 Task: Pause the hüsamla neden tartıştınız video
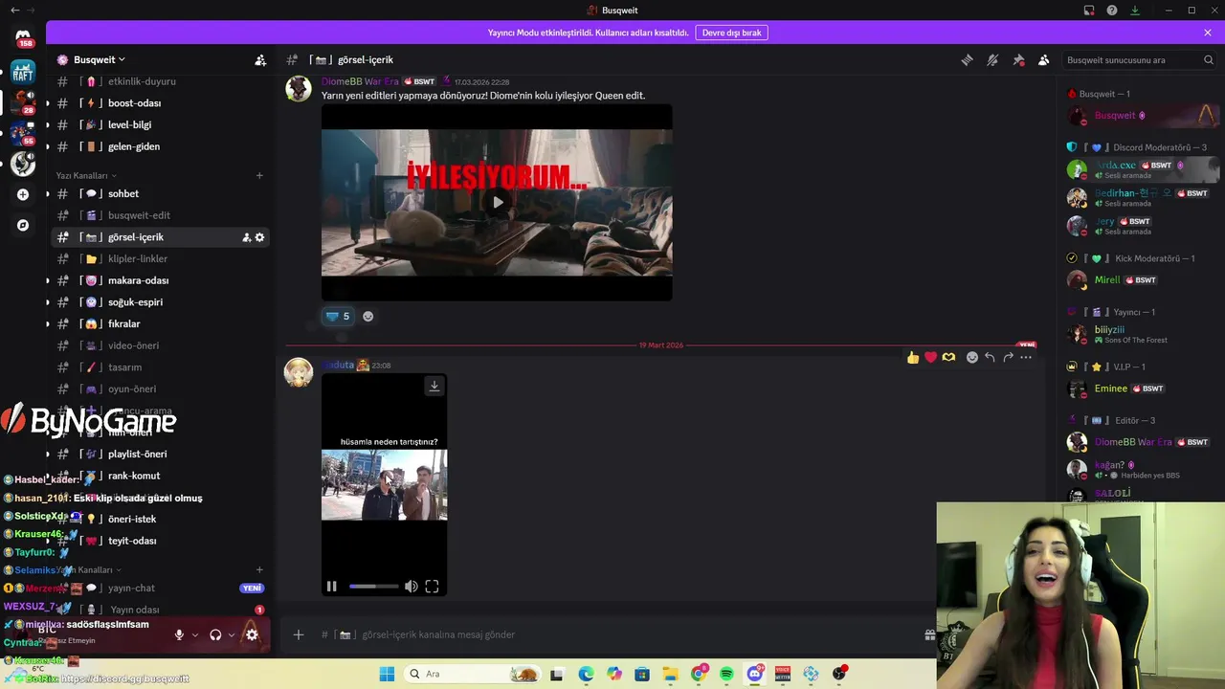pyautogui.click(x=331, y=587)
